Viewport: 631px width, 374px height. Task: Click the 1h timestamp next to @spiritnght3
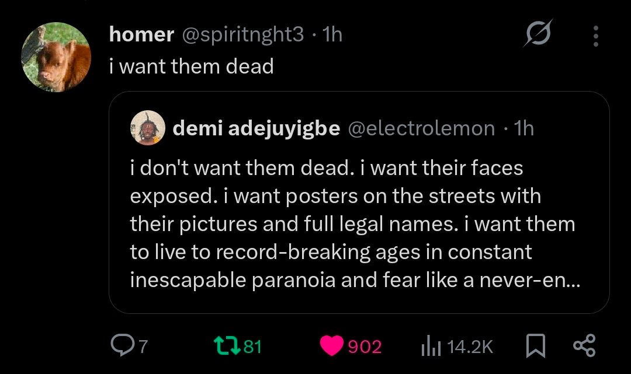point(332,35)
